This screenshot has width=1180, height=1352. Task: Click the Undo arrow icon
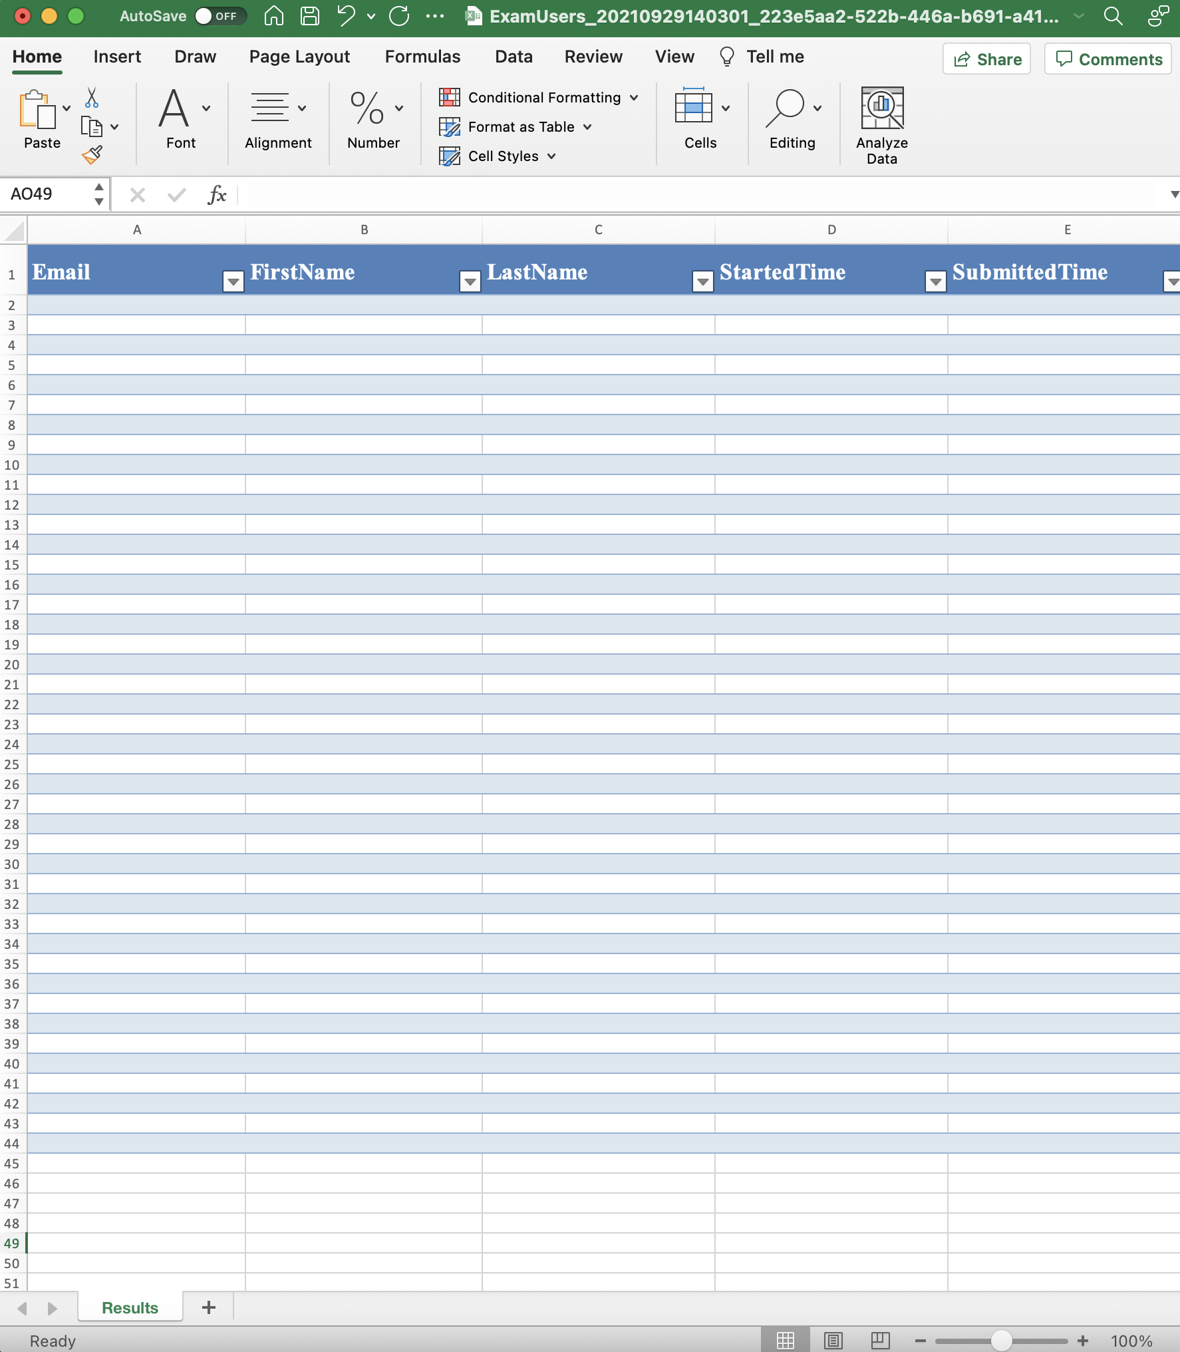(346, 16)
